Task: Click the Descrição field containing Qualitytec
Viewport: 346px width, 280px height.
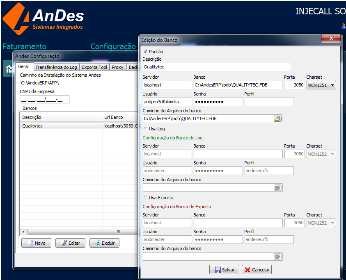Action: [x=217, y=67]
